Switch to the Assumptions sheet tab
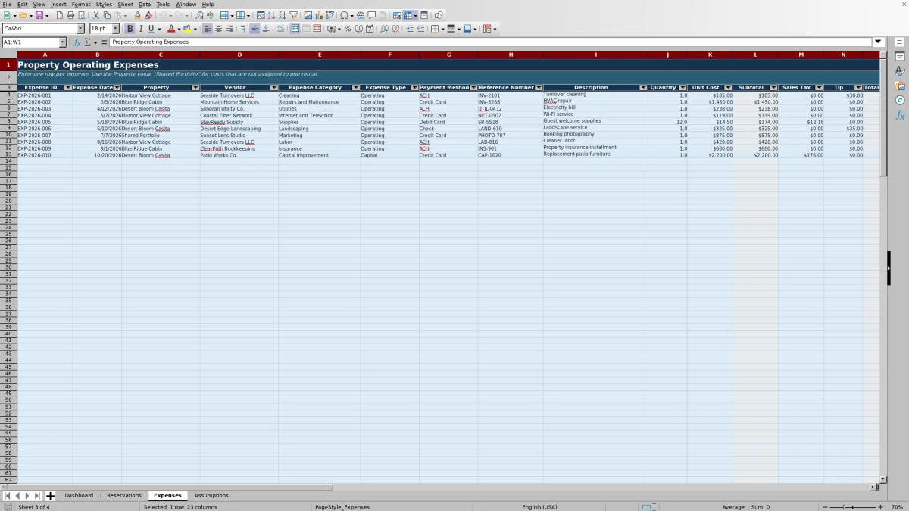 point(211,496)
